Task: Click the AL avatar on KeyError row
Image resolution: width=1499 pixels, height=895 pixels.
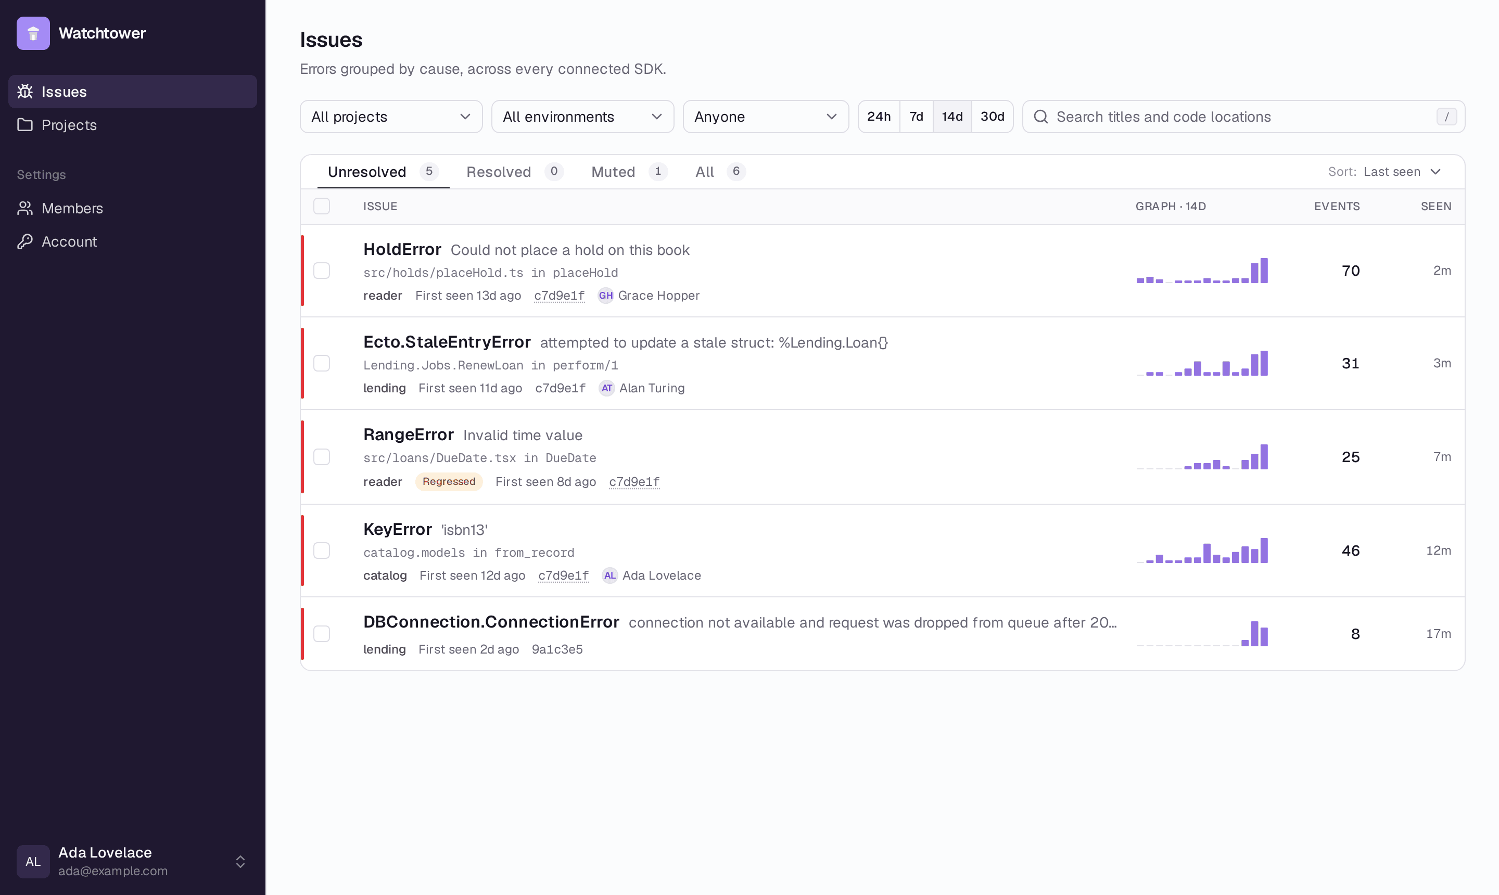Action: (610, 576)
